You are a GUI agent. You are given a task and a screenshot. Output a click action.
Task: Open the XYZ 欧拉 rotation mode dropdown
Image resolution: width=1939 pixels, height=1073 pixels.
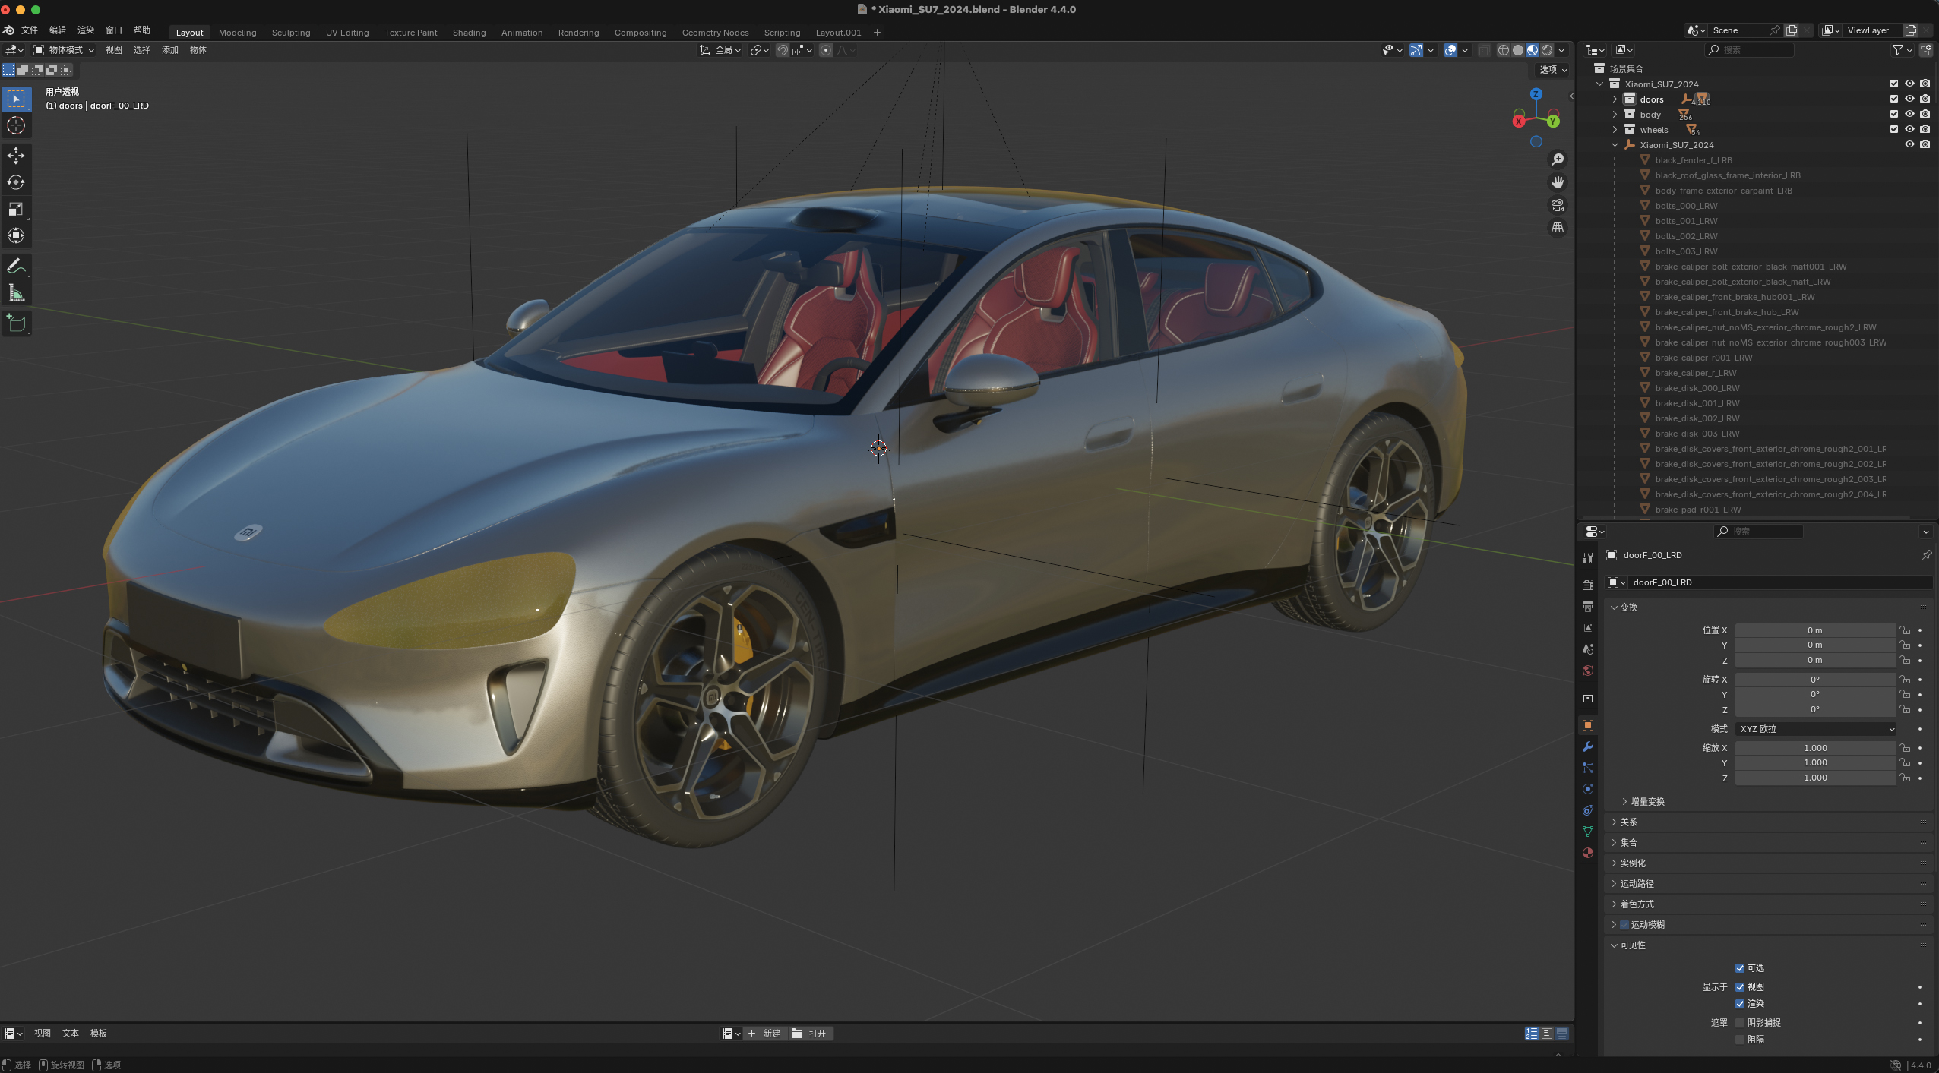(x=1815, y=729)
